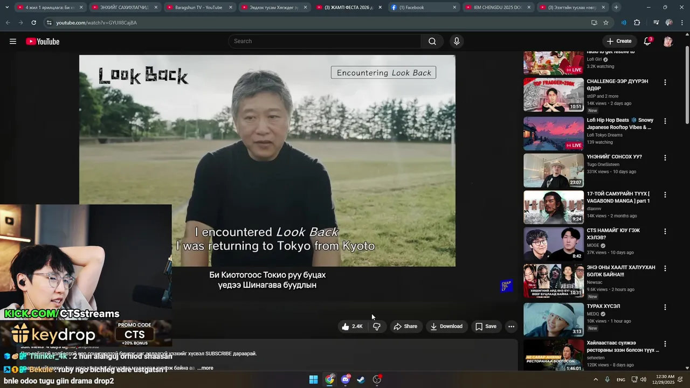Viewport: 690px width, 388px height.
Task: Open CTS НАМАЙГ ЮУ ГЭЖ ХЭЛЭВ? title
Action: (x=613, y=234)
